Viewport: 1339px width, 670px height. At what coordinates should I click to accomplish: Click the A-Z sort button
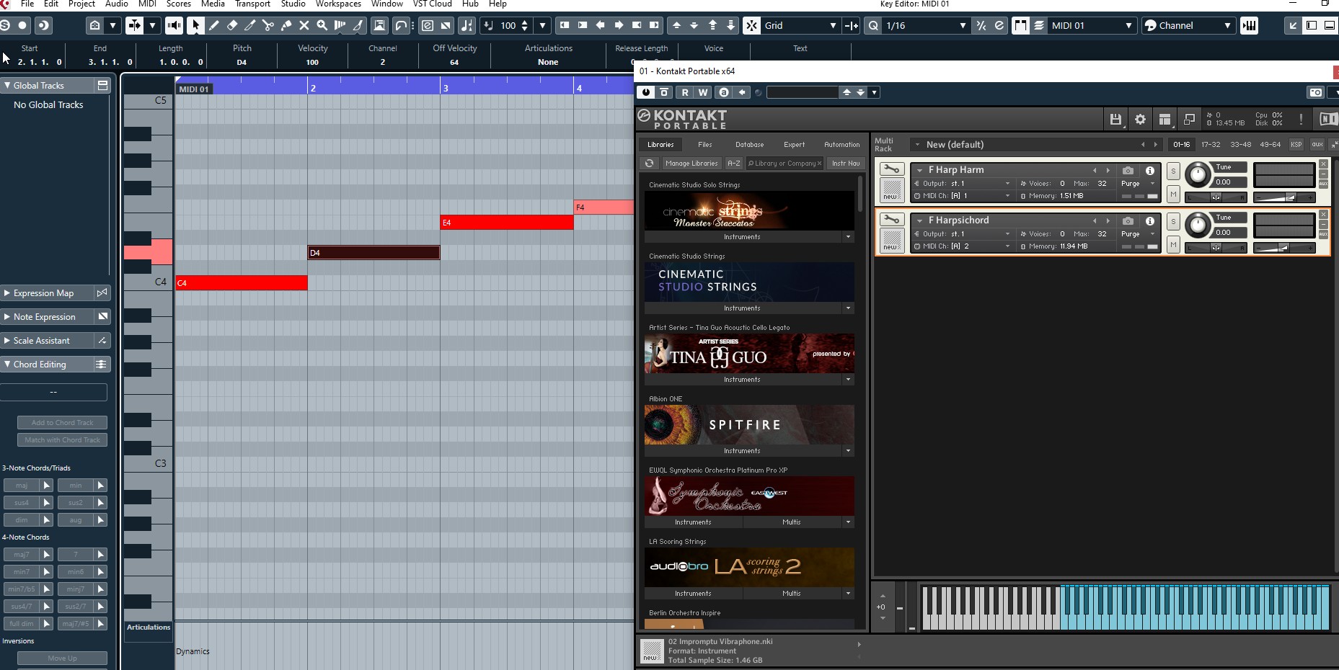coord(734,164)
